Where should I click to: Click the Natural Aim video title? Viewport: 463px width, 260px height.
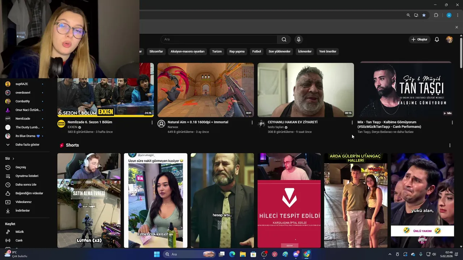[x=198, y=122]
